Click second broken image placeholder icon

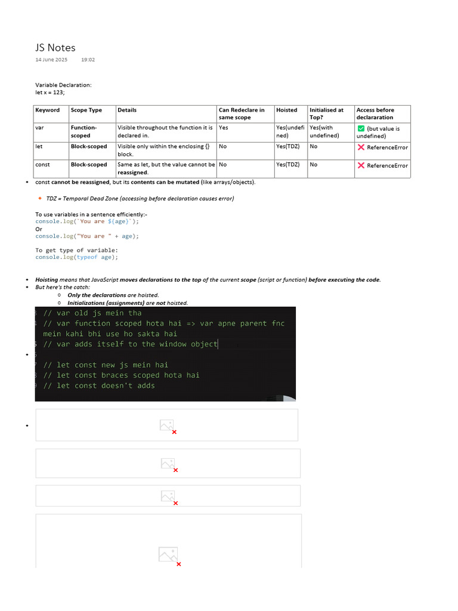tap(169, 464)
